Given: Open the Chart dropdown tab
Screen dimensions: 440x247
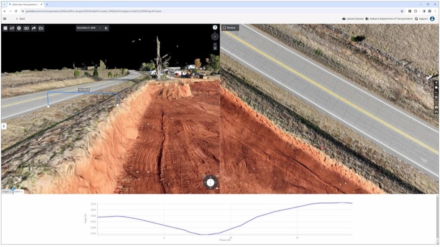Looking at the screenshot, I should pos(18,192).
